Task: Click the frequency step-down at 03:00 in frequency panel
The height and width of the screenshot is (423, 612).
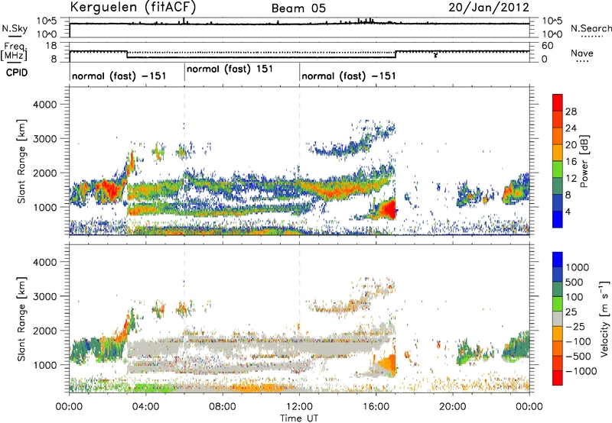Action: pos(127,54)
